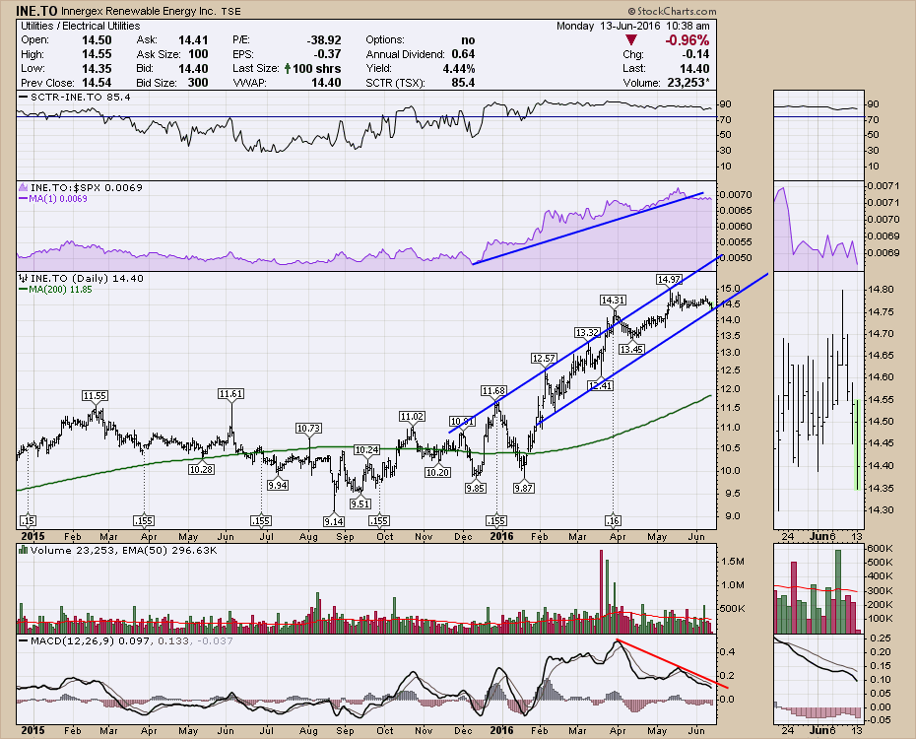This screenshot has width=916, height=739.
Task: Click the June 6 date label in zoom panel
Action: [x=823, y=536]
